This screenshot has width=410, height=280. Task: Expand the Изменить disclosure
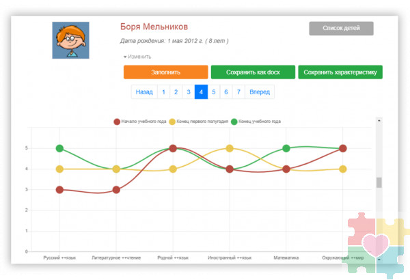point(137,57)
